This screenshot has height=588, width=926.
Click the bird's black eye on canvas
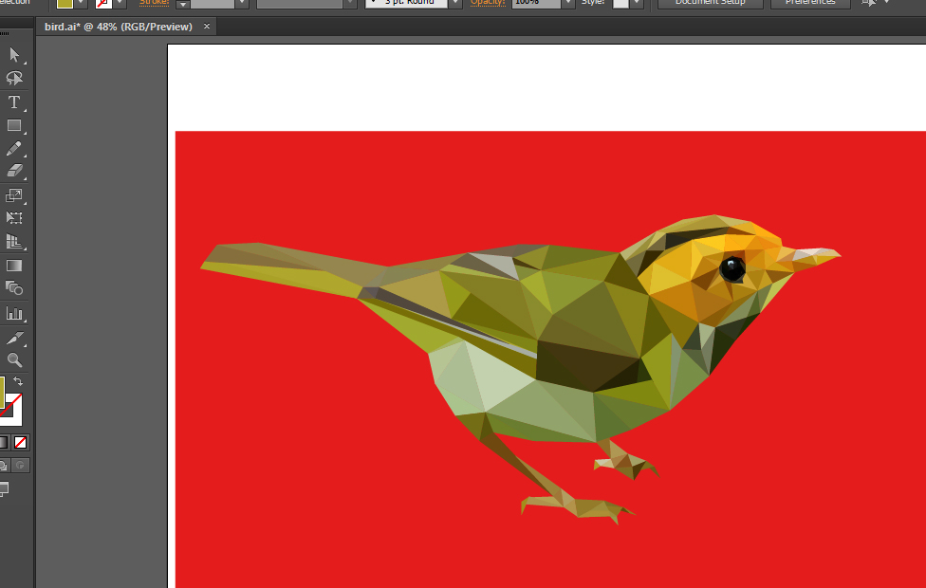732,268
